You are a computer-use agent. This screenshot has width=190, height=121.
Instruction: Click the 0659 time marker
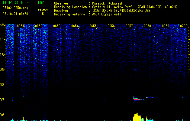[166, 26]
